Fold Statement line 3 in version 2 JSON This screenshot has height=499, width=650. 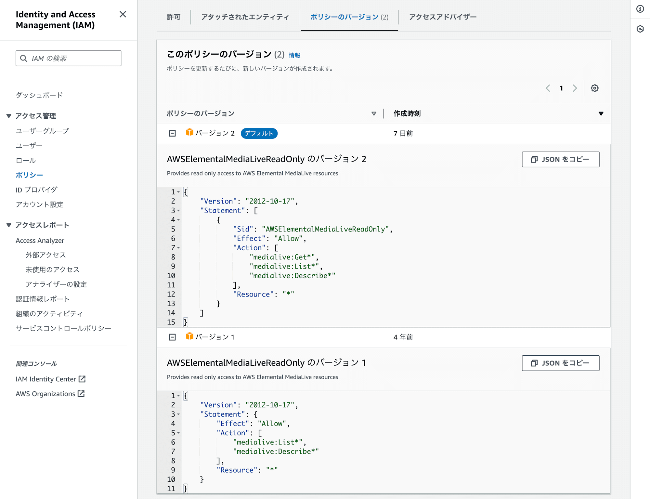[178, 211]
